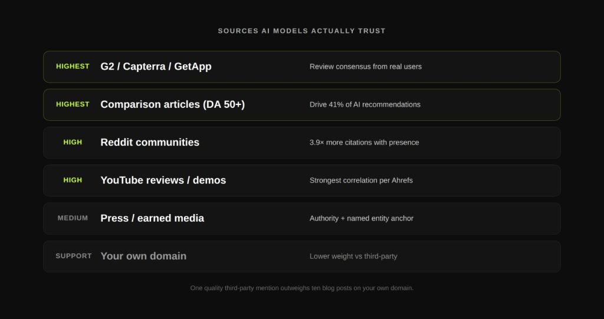Select the "Reddit communities" title
This screenshot has height=319, width=604.
(x=150, y=142)
